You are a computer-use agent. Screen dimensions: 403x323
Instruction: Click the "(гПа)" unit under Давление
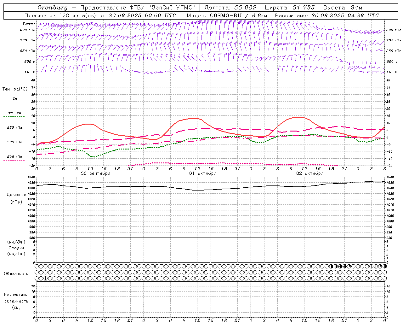click(x=16, y=202)
